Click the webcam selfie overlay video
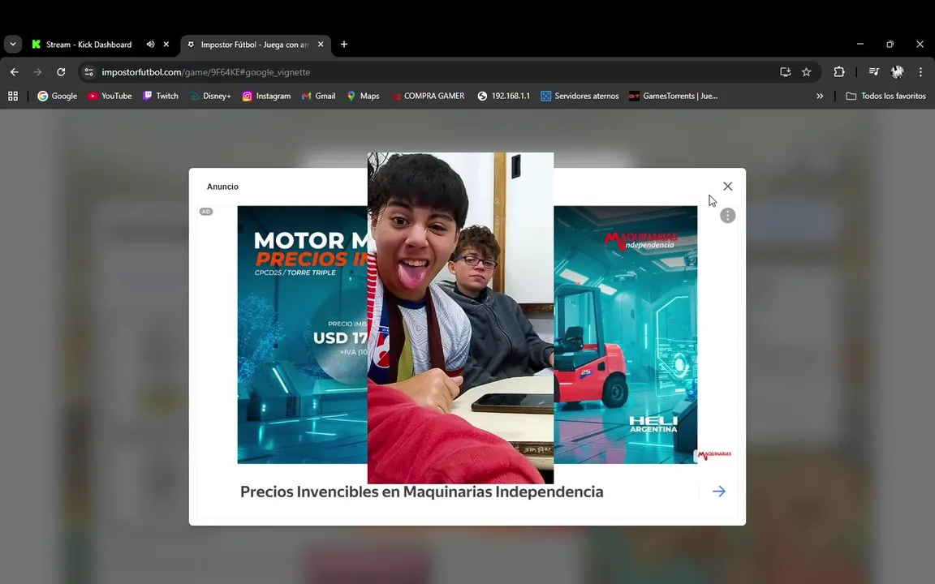 [x=460, y=318]
